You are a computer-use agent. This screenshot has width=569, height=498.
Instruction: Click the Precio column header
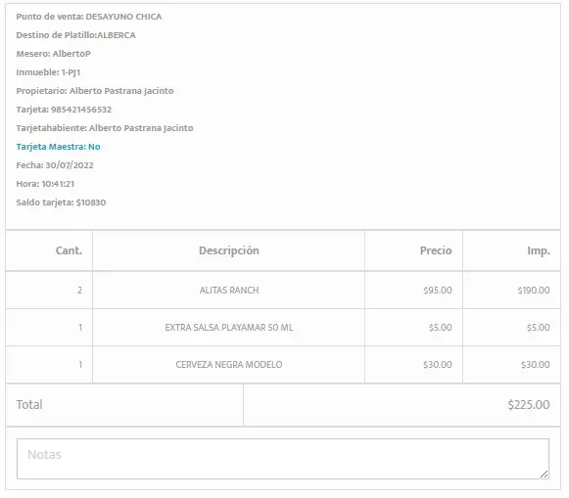click(x=436, y=250)
